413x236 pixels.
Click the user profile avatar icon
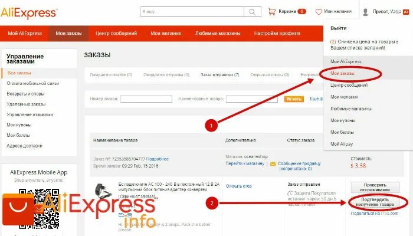click(365, 12)
